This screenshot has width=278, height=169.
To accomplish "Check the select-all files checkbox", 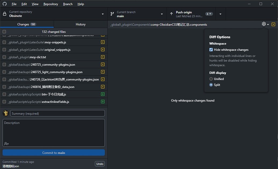I will [x=4, y=31].
